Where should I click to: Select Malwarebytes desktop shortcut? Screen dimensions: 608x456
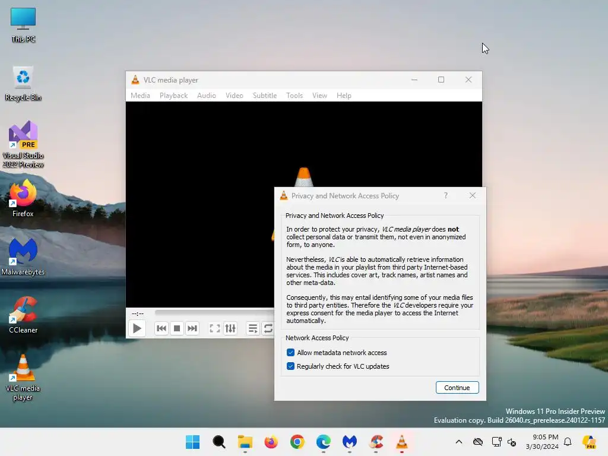coord(23,256)
